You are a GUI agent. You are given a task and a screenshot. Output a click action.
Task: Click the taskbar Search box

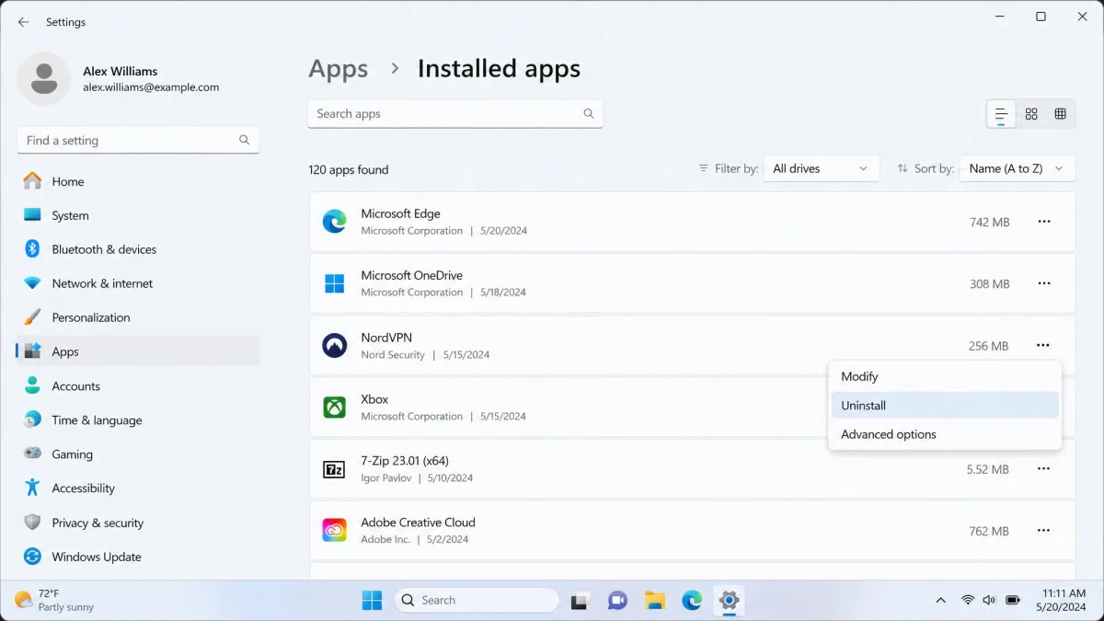tap(477, 601)
